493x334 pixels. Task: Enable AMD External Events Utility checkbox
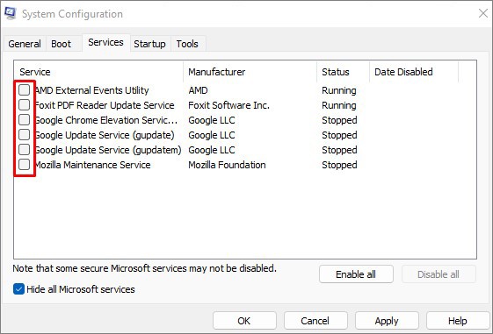pyautogui.click(x=24, y=90)
